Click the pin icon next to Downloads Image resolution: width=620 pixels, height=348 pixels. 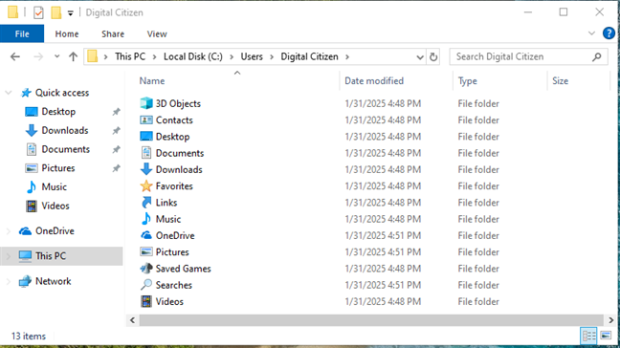pyautogui.click(x=116, y=130)
